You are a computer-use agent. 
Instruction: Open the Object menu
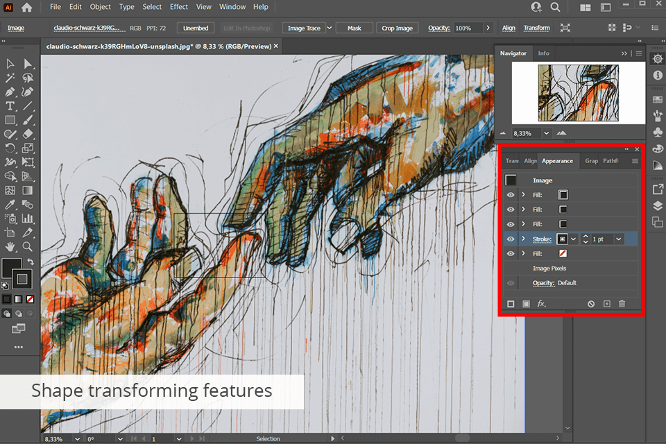coord(100,7)
